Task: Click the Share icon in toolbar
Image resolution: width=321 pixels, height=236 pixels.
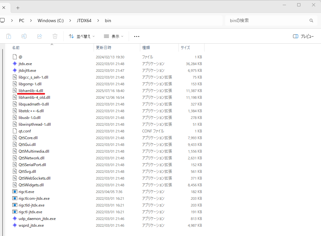Action: coord(40,36)
